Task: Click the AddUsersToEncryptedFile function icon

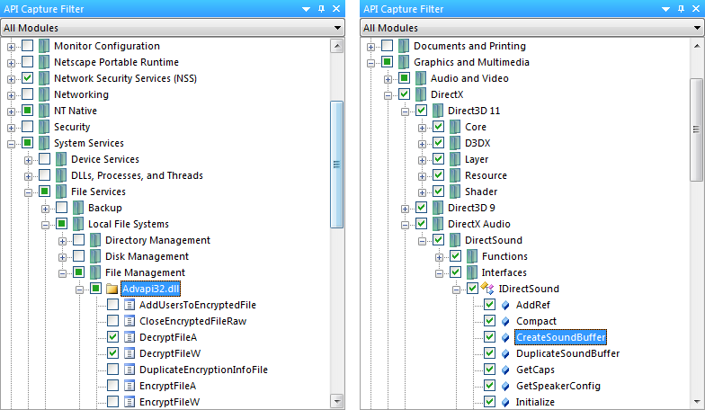Action: [x=129, y=306]
